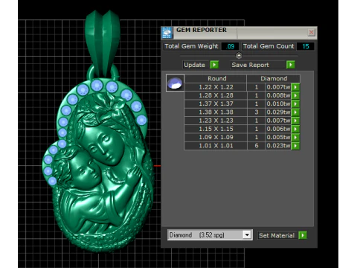Click the 0.008tw weight cell
This screenshot has width=357, height=268.
(278, 95)
